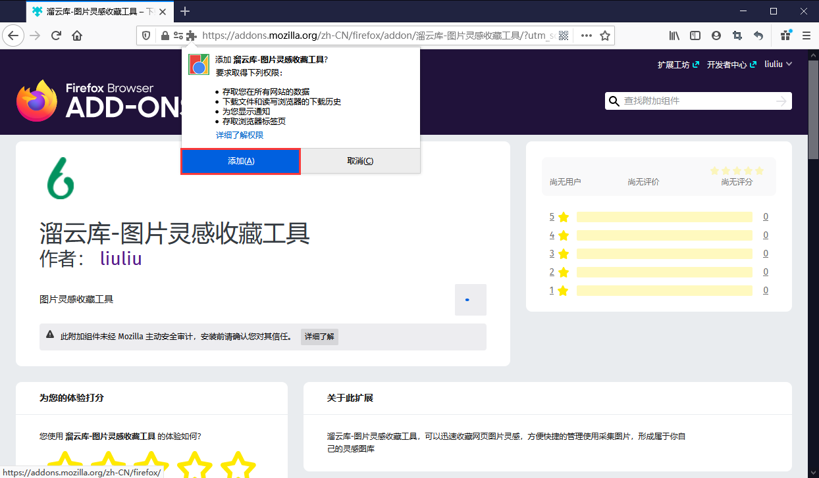Submit add-on search with arrow icon
Screen dimensions: 819x478
tap(781, 101)
